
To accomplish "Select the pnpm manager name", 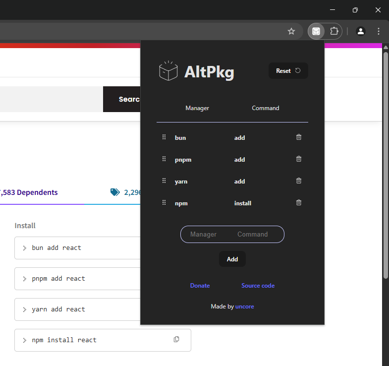I will 183,160.
